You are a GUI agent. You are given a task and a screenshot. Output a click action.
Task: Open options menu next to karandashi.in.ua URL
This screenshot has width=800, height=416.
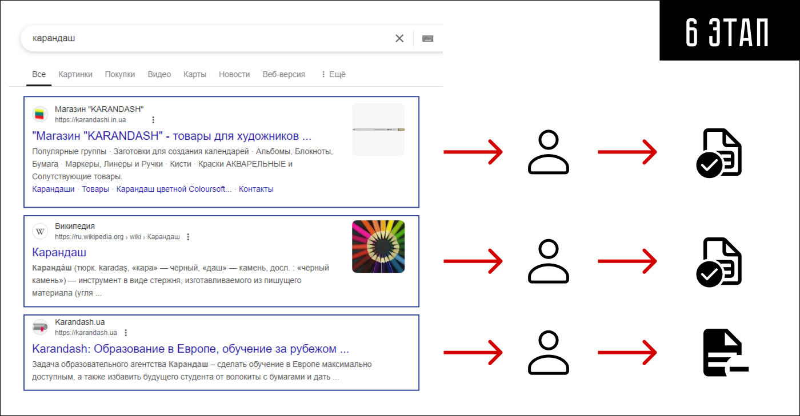tap(153, 120)
